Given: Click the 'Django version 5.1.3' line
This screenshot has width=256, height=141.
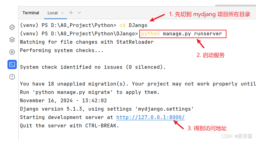Looking at the screenshot, I should [x=107, y=109].
